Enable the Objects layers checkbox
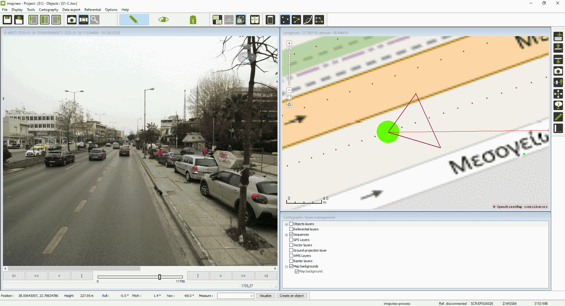 (x=291, y=224)
